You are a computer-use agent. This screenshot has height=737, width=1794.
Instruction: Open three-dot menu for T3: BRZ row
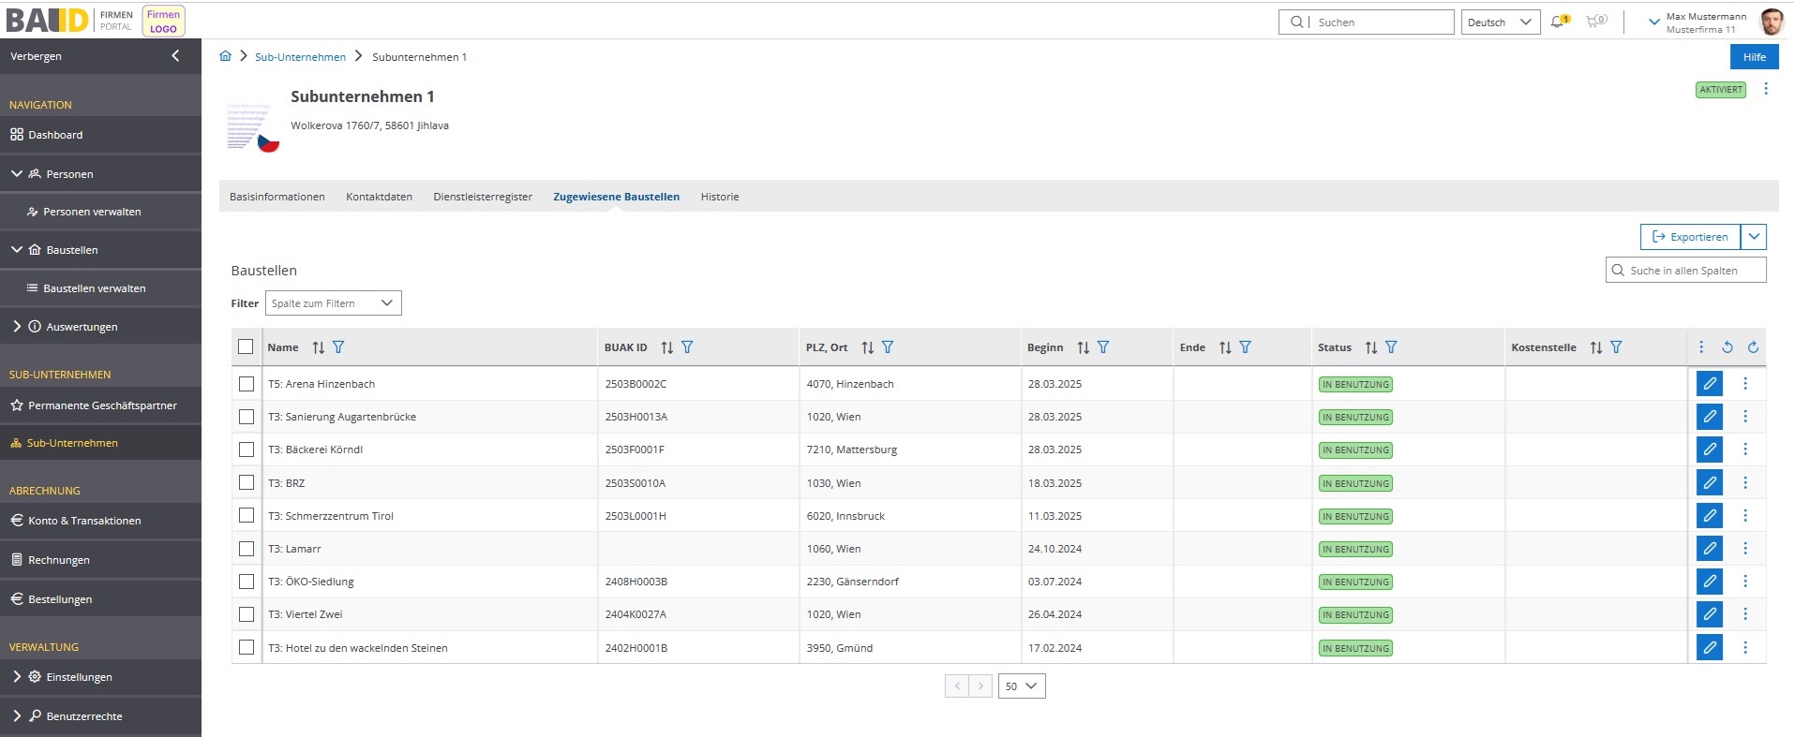(x=1744, y=483)
